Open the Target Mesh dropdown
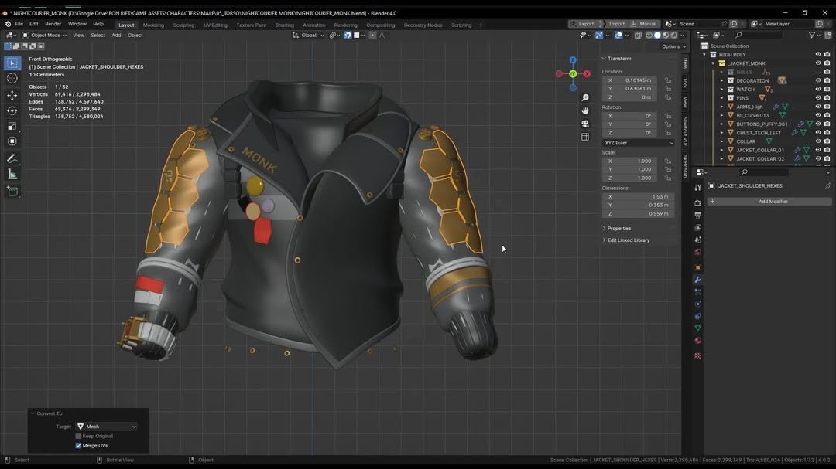The height and width of the screenshot is (469, 836). 106,427
